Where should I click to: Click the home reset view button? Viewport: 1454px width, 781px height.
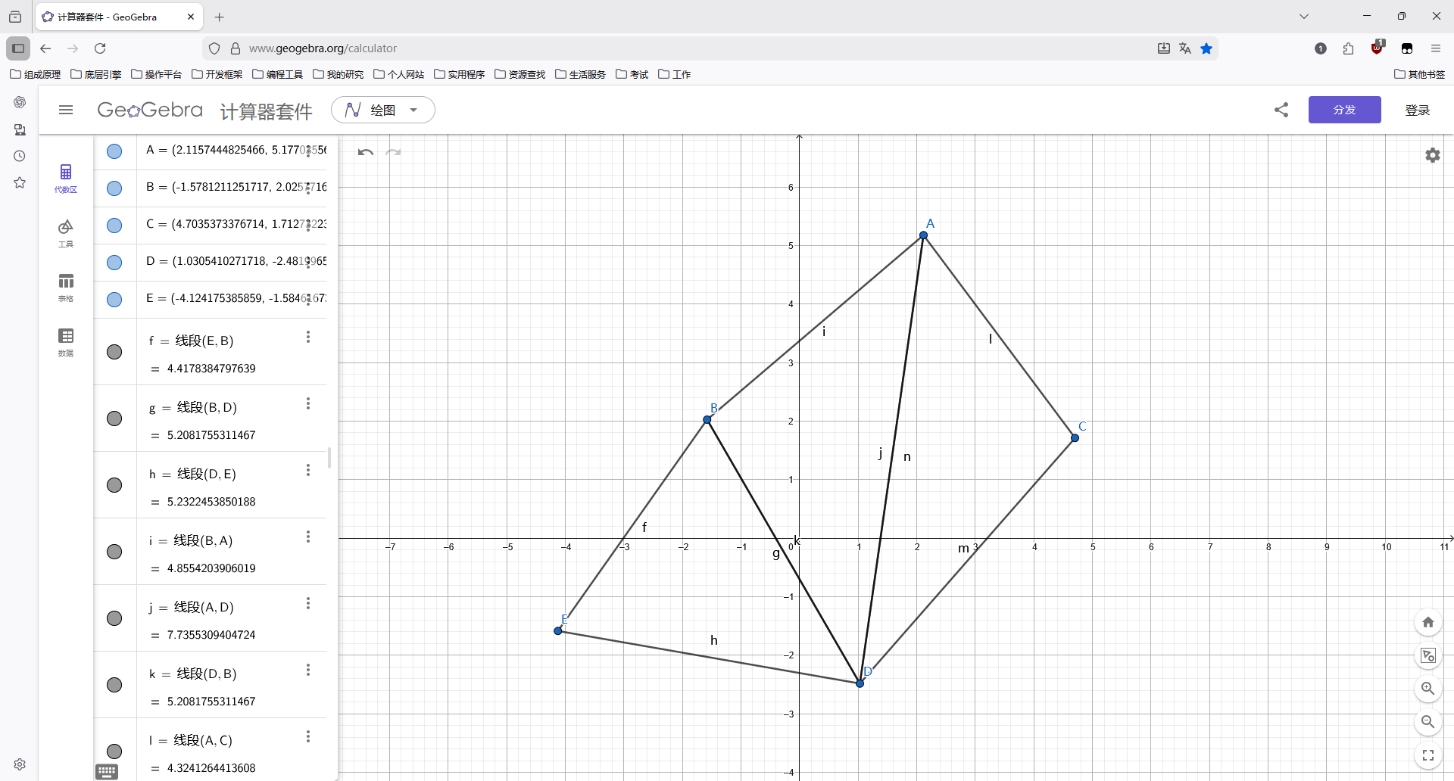[x=1427, y=622]
